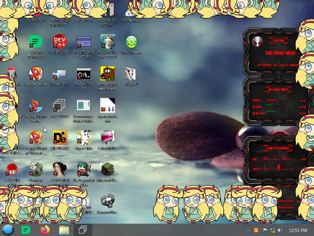Open the network status tray icon
The height and width of the screenshot is (236, 314).
[x=272, y=230]
